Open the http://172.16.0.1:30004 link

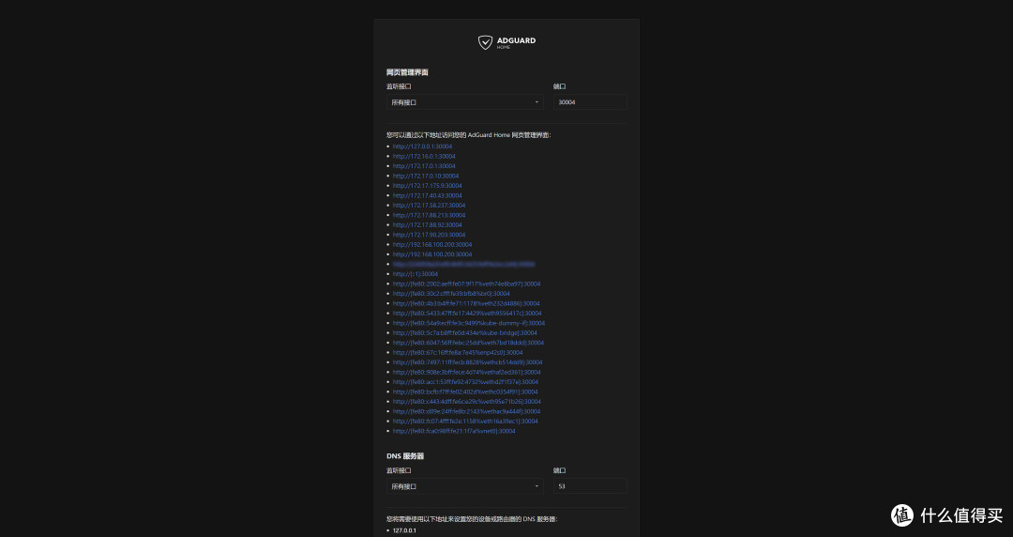point(424,156)
